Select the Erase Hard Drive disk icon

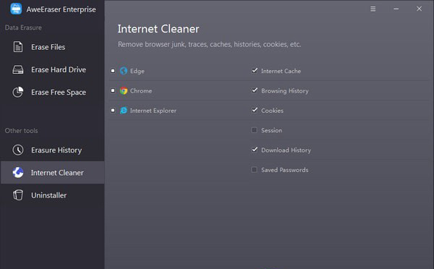[x=18, y=69]
